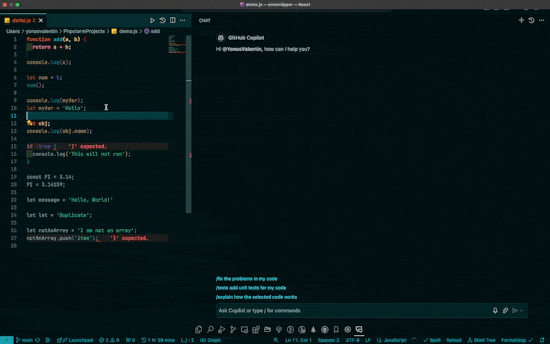The image size is (550, 344).
Task: Open the remote window indicator in status bar
Action: point(6,340)
